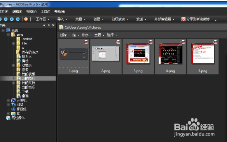Viewport: 227px width, 142px height.
Task: Select the .android folder in tree
Action: click(27, 39)
